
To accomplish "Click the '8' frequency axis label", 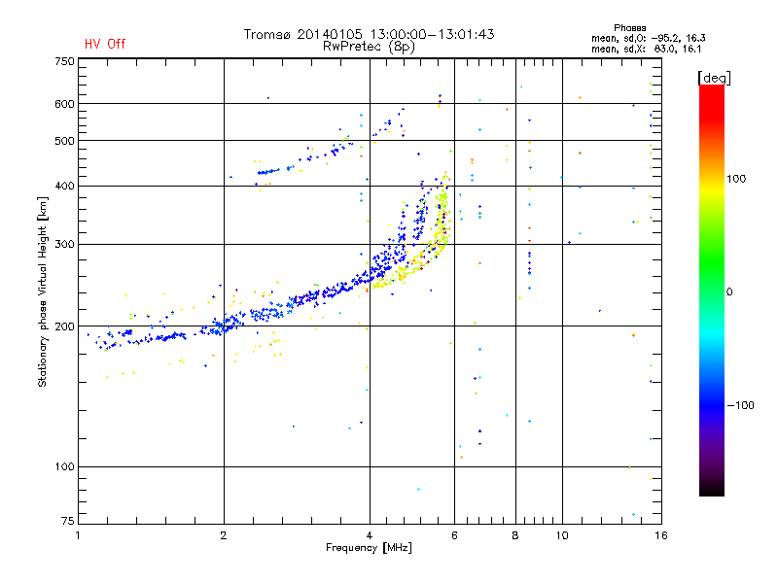I will [515, 535].
